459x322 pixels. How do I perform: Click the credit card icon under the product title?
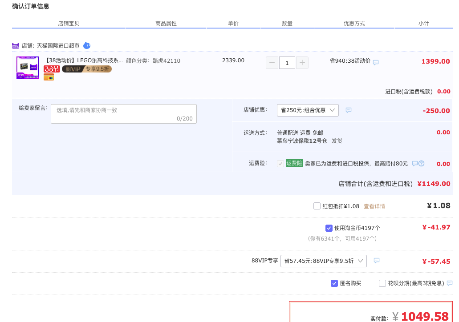(x=49, y=77)
